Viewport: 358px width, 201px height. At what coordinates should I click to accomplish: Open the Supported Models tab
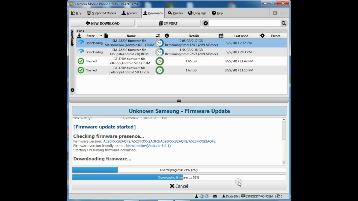coord(101,13)
